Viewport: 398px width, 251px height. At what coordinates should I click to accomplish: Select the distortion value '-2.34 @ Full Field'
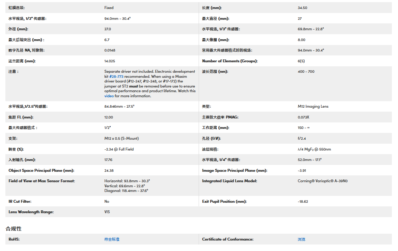pyautogui.click(x=119, y=149)
